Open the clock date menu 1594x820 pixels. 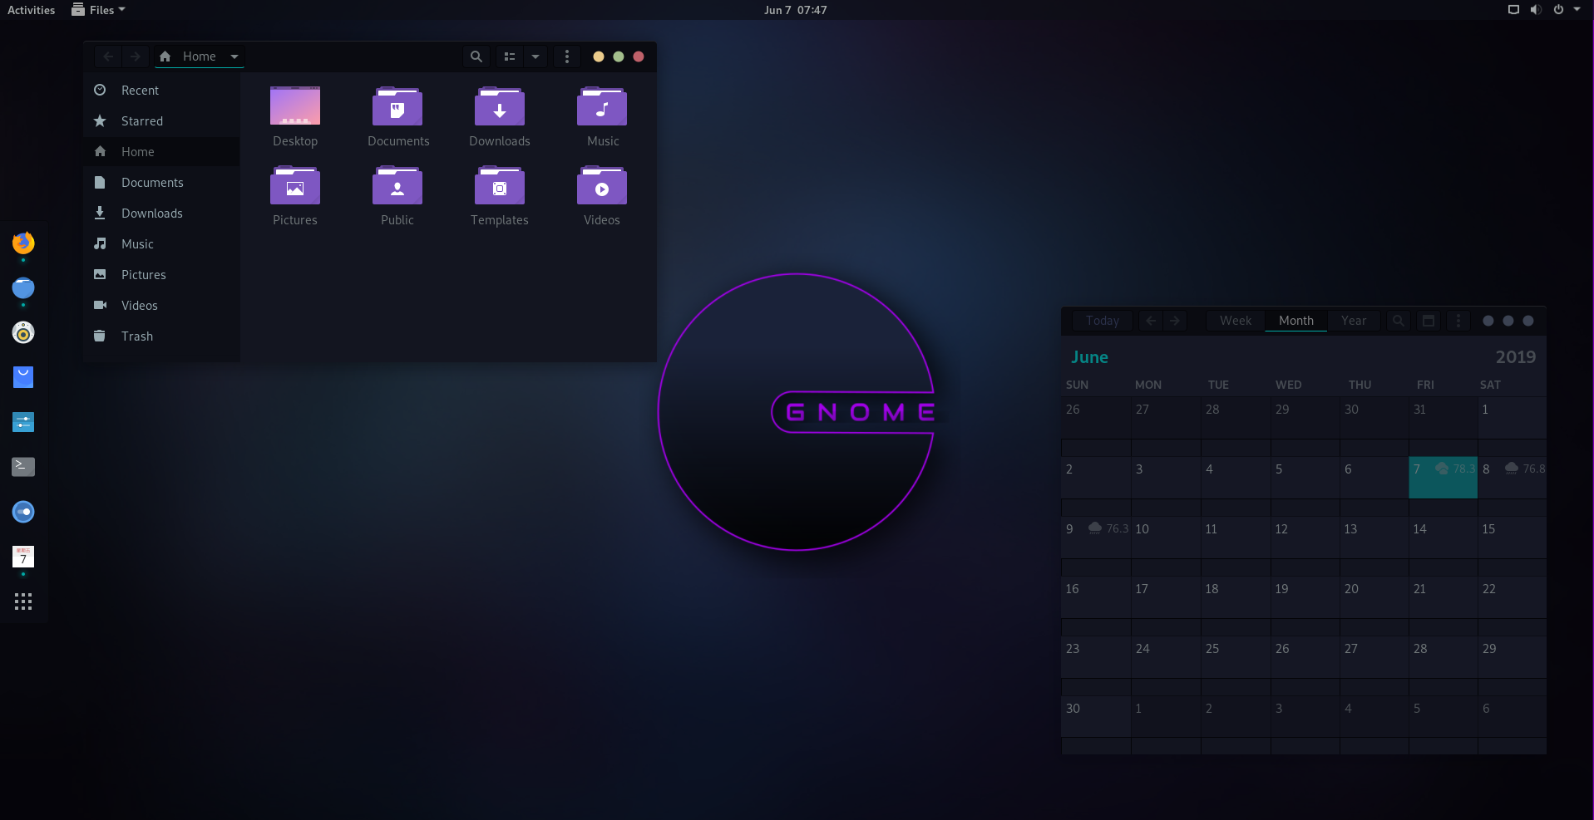click(796, 10)
